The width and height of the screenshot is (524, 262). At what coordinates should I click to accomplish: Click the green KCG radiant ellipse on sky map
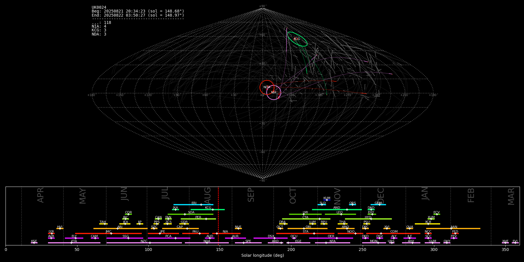pos(297,39)
